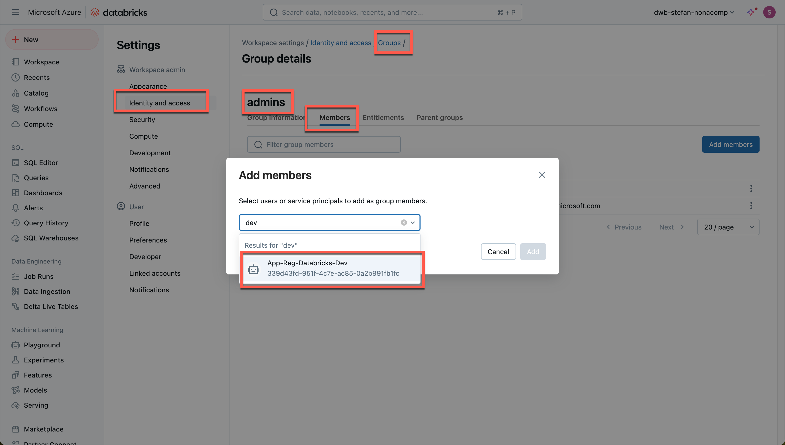Expand the member search combo box chevron
785x445 pixels.
click(x=413, y=223)
